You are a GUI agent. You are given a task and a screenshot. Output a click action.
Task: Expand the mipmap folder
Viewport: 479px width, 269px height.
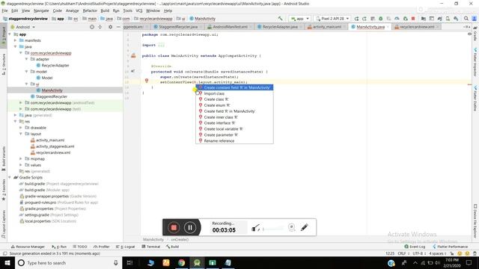click(x=21, y=158)
